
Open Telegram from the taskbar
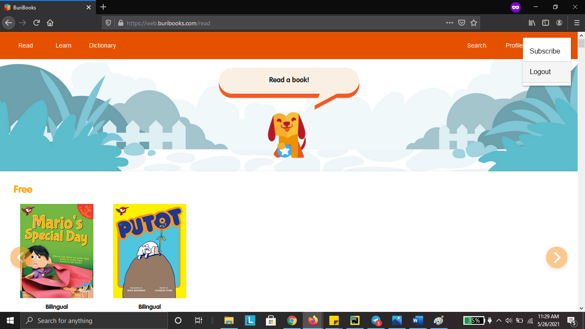point(376,320)
